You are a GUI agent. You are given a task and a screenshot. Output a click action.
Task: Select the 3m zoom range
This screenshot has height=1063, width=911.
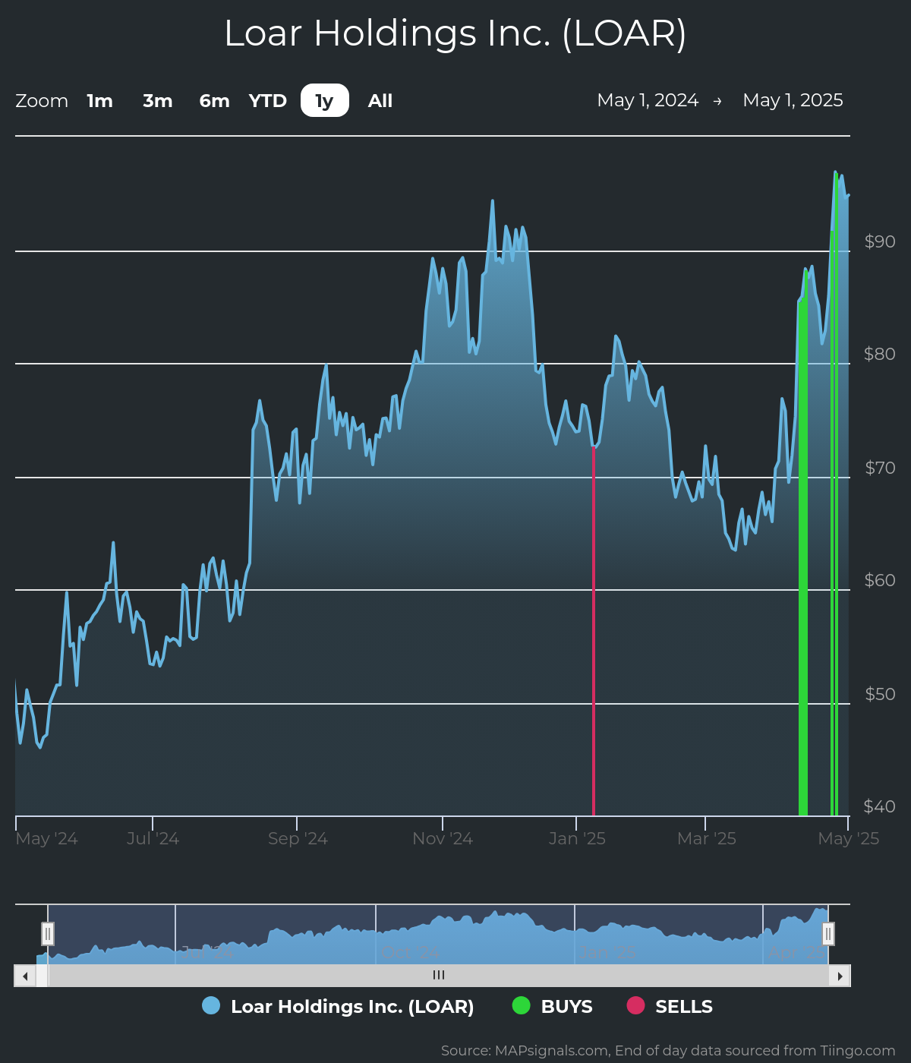coord(158,101)
